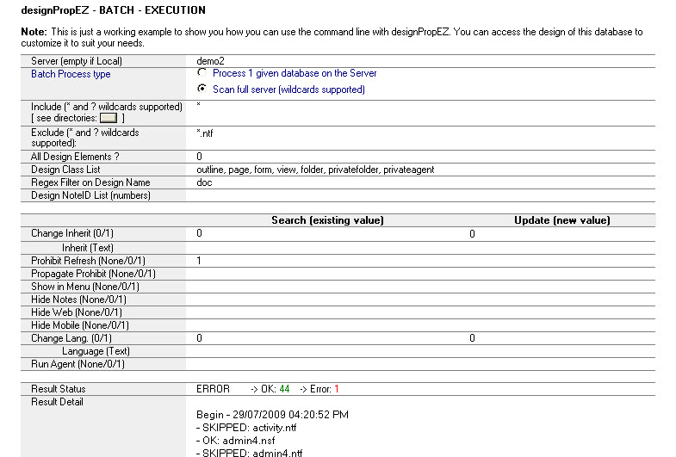Click the Inherit (Text) search field
The height and width of the screenshot is (457, 676).
click(327, 247)
